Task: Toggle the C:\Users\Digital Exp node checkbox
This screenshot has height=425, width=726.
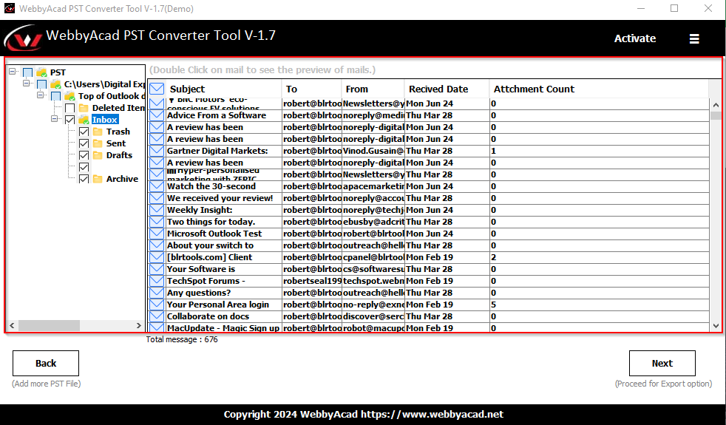Action: [x=41, y=84]
